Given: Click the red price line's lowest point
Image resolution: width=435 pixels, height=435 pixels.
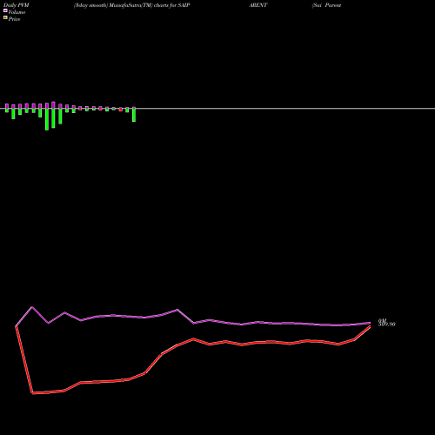Looking at the screenshot, I should tap(32, 393).
